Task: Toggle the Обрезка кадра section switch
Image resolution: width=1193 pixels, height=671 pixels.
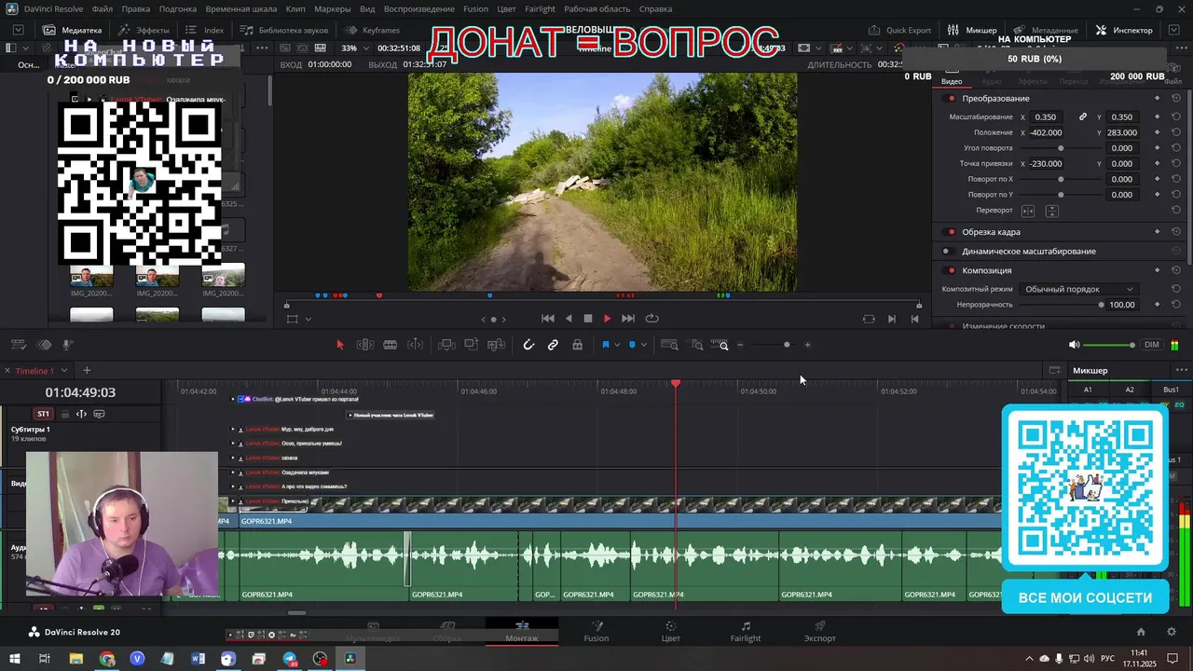Action: [951, 232]
